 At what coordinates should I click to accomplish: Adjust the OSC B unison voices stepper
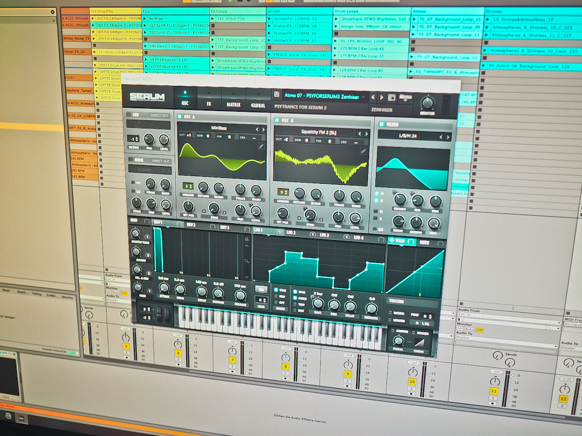(x=283, y=192)
